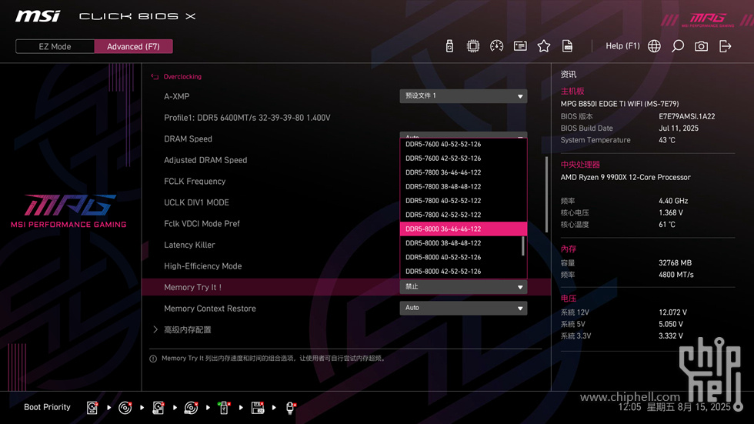
Task: Select the Memory Try It ! row label
Action: (193, 287)
